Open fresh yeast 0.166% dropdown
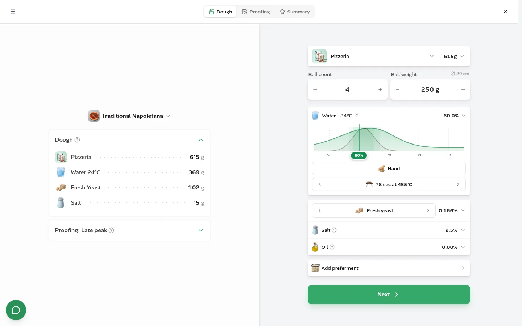Image resolution: width=522 pixels, height=326 pixels. tap(452, 210)
